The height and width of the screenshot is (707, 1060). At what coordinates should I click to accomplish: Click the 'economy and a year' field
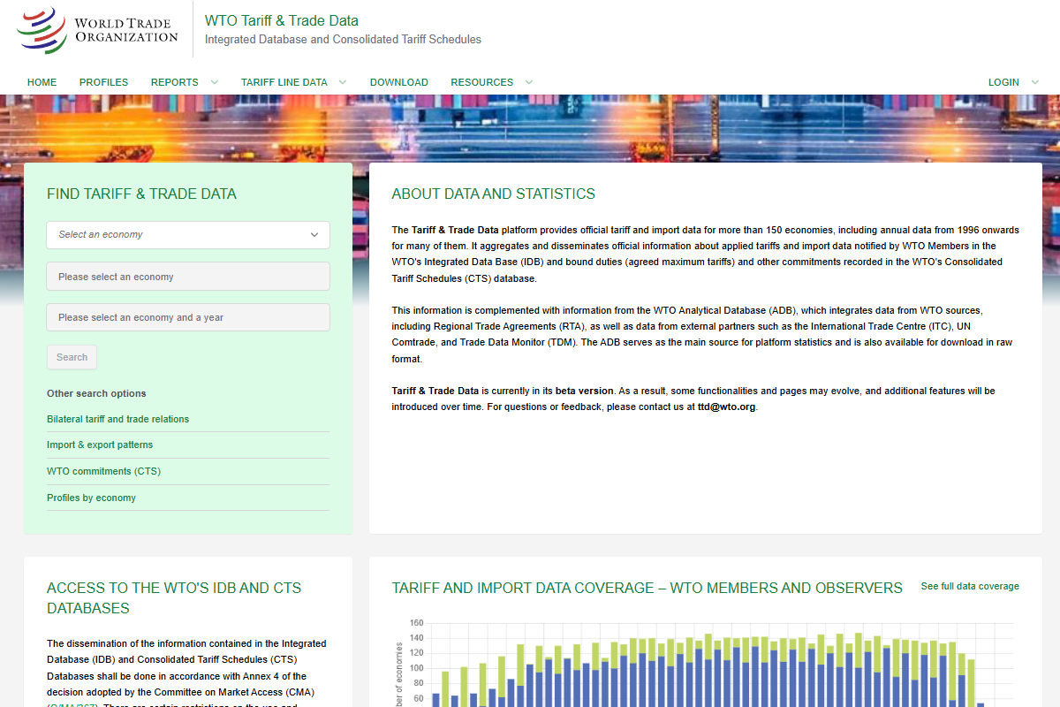pos(188,317)
